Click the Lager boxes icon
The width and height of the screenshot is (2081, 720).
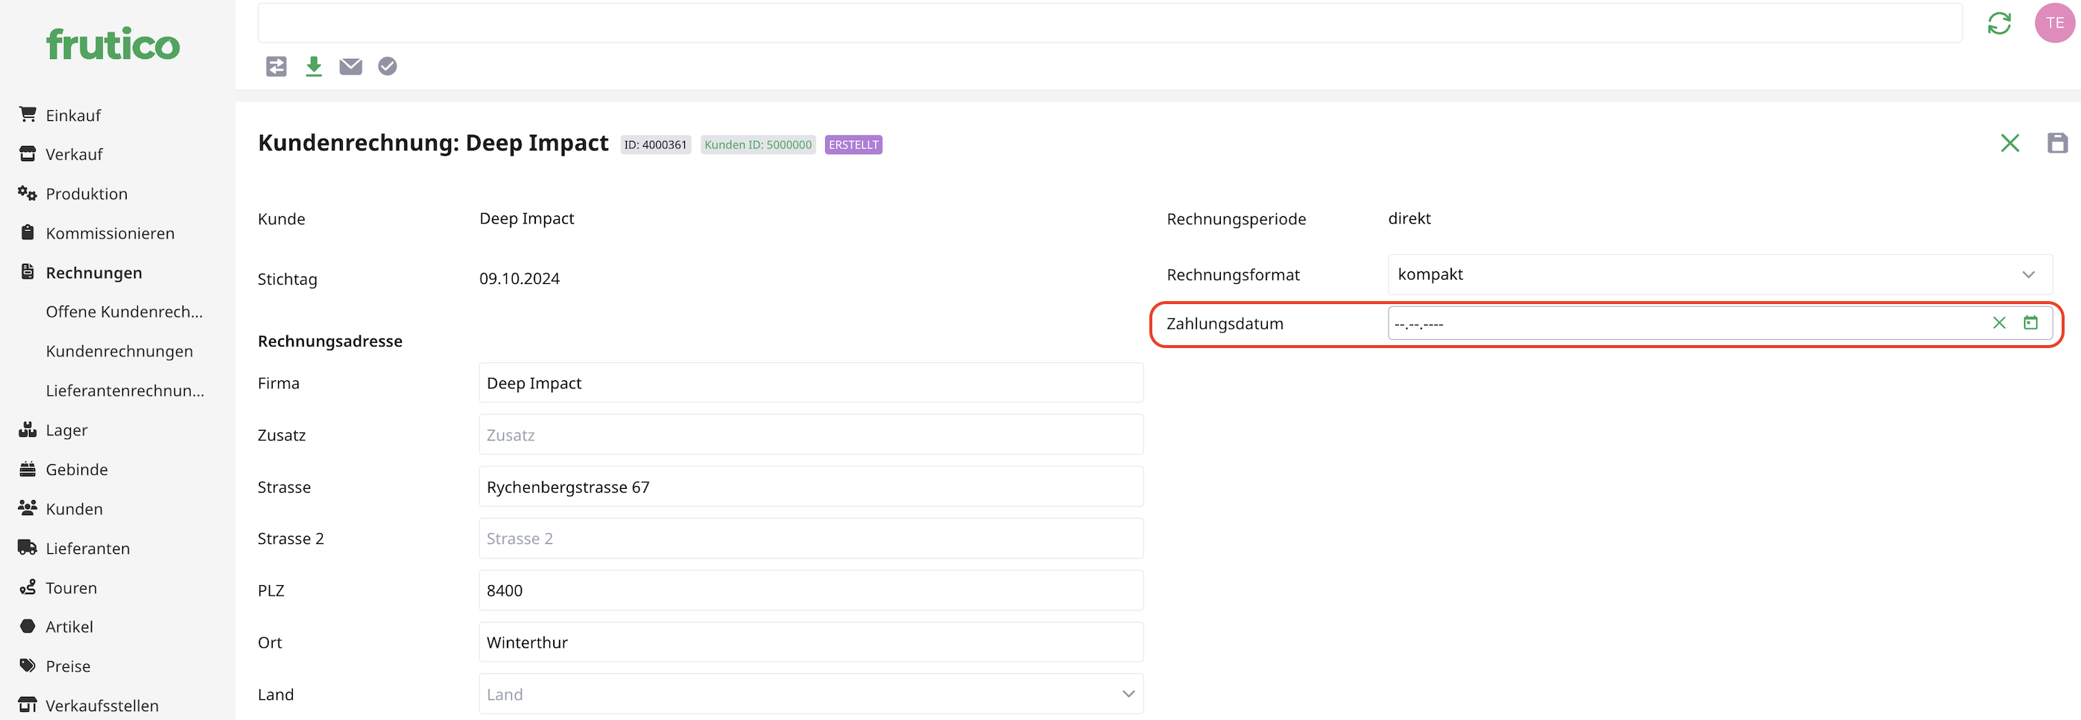pos(28,430)
